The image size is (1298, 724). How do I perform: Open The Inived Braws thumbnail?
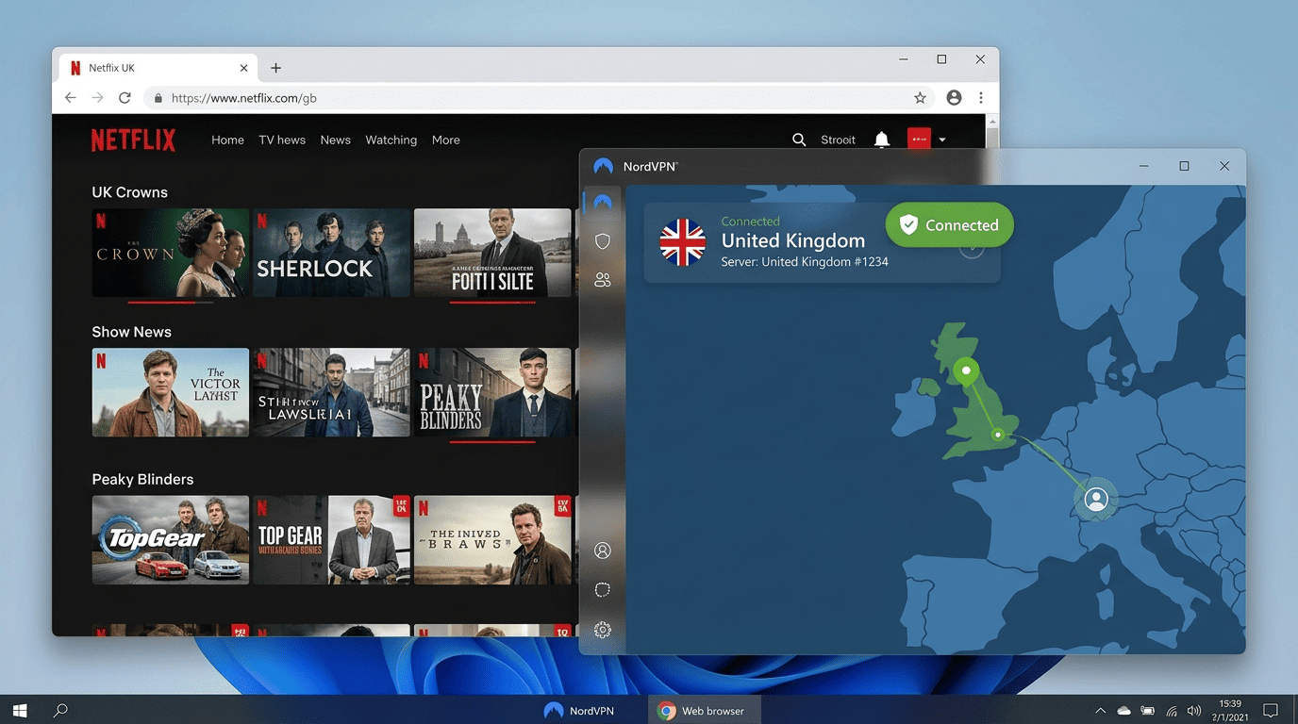pyautogui.click(x=492, y=540)
